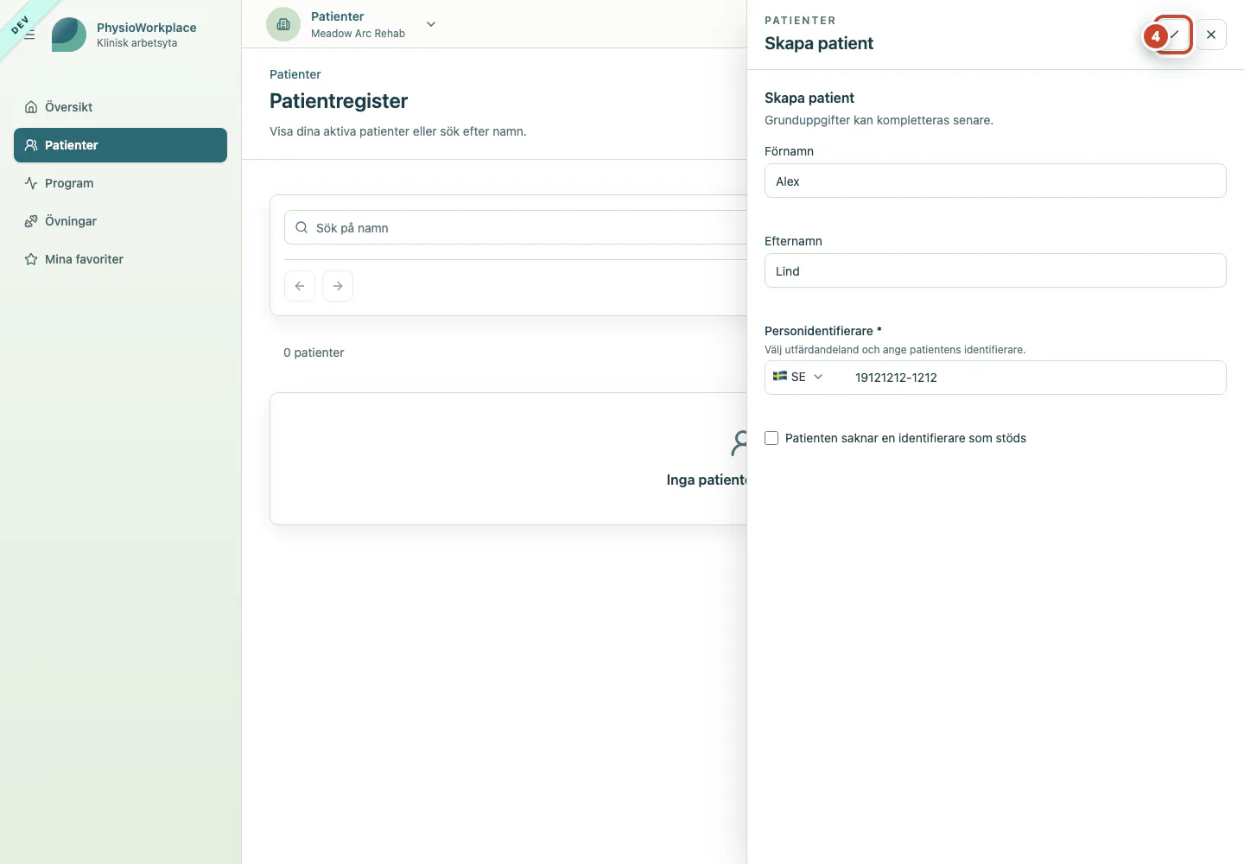Click the '0 patienter' count text
Image resolution: width=1244 pixels, height=864 pixels.
click(314, 353)
